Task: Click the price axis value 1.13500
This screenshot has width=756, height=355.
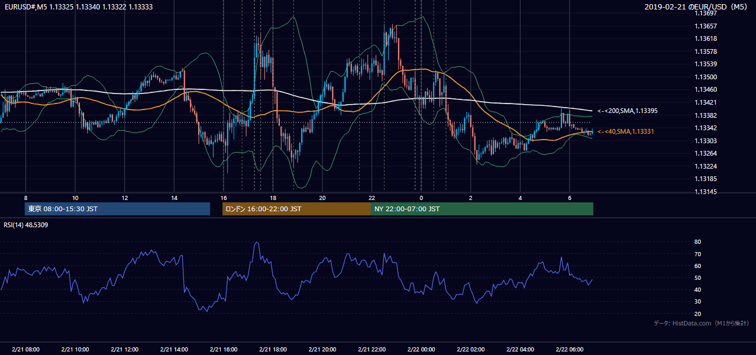Action: tap(705, 77)
